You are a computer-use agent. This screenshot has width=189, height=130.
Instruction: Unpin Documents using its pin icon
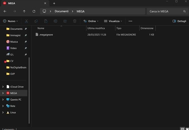point(26,29)
